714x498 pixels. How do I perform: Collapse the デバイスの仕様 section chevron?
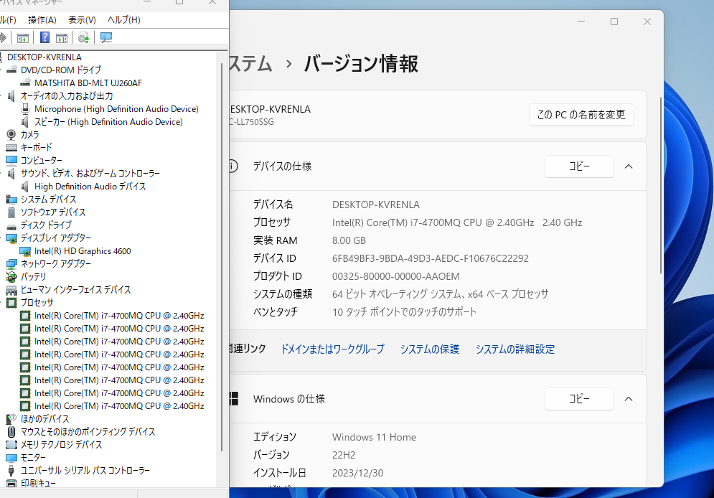tap(629, 166)
